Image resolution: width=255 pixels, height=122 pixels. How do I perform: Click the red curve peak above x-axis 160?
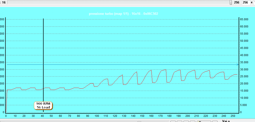(x=151, y=70)
